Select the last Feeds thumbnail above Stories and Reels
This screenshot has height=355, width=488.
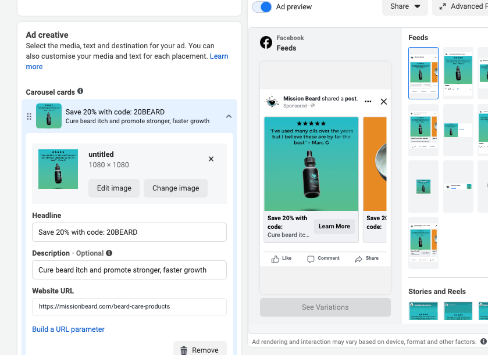pos(423,243)
